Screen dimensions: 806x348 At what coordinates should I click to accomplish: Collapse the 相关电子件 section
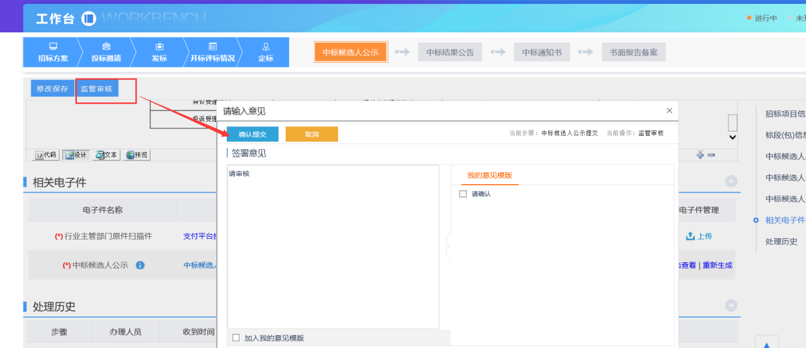[x=731, y=182]
